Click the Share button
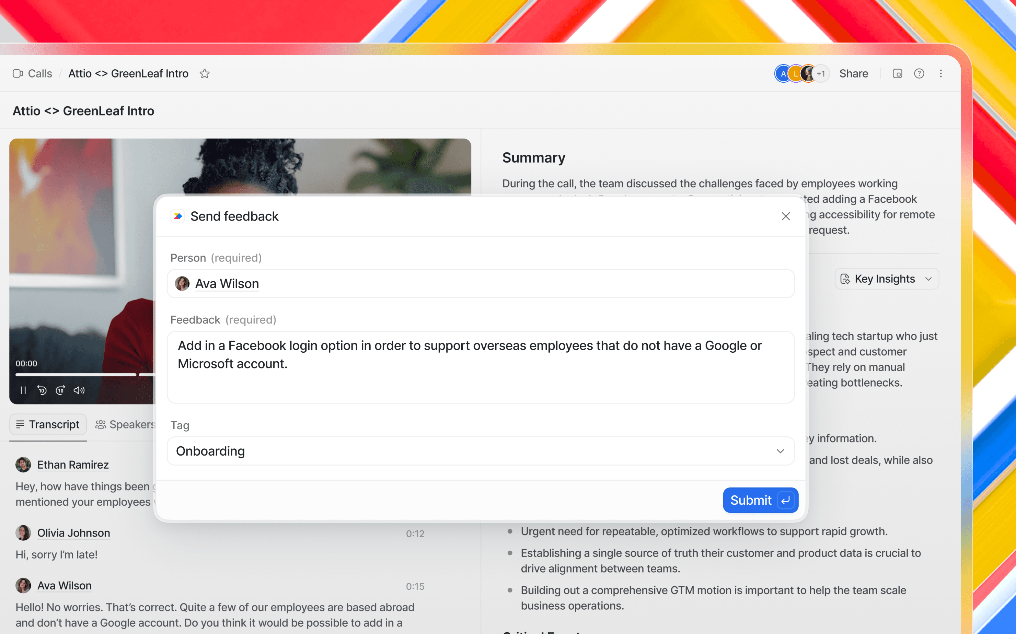This screenshot has width=1016, height=634. click(x=853, y=74)
